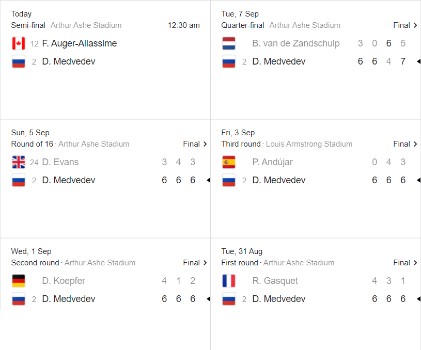
Task: Click the Canada flag icon beside Auger-Aliassime
Action: click(x=19, y=43)
